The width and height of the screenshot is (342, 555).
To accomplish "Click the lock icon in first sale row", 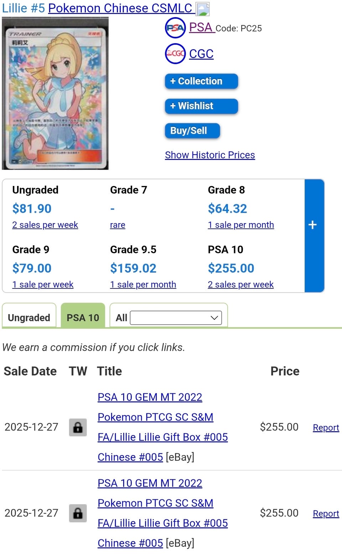I will pyautogui.click(x=78, y=427).
